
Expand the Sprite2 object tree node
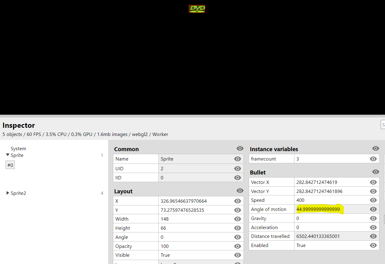pos(8,193)
